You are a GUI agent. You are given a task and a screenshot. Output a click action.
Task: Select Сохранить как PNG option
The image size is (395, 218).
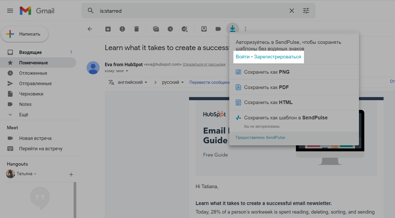[x=267, y=72]
